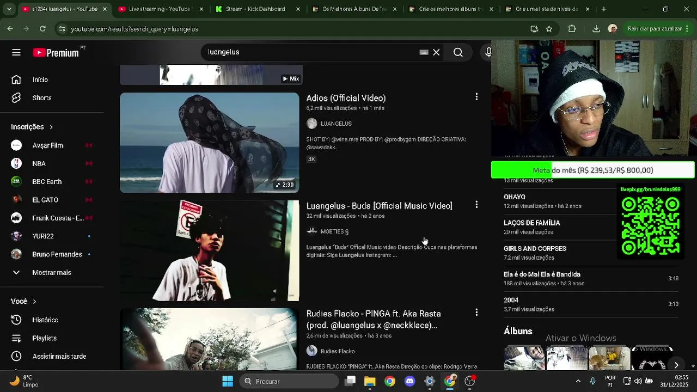Select the 2004 track row
Image resolution: width=697 pixels, height=392 pixels.
(591, 304)
